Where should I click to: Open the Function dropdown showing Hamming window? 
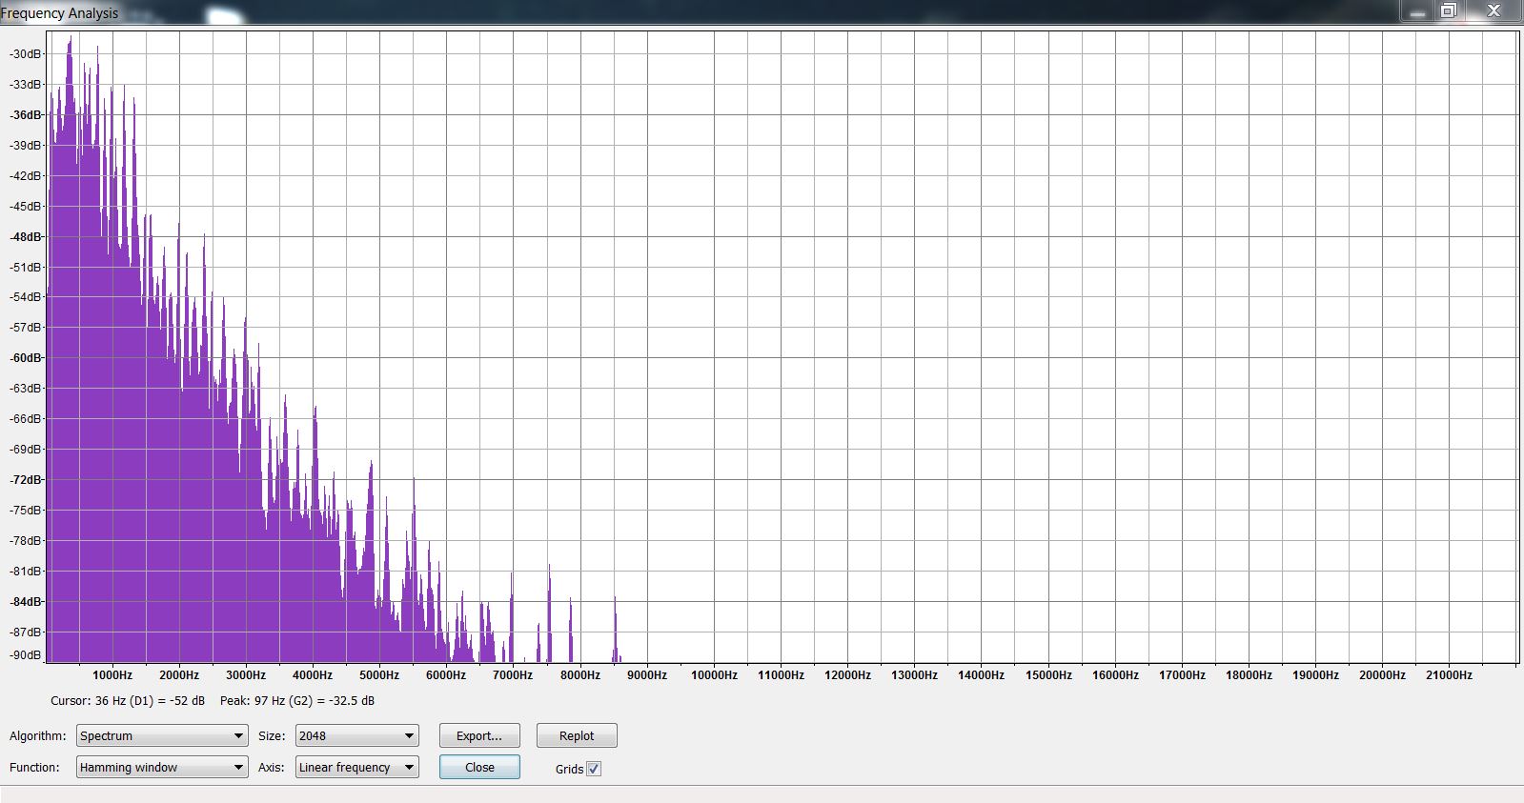tap(162, 767)
